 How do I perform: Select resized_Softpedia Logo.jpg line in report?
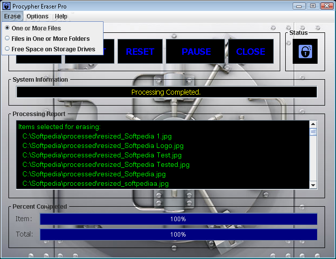point(103,146)
